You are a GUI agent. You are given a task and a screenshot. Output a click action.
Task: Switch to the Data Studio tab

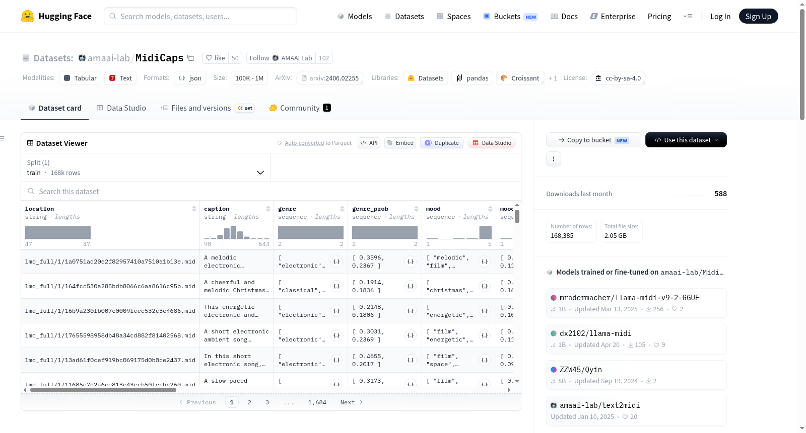[x=121, y=108]
